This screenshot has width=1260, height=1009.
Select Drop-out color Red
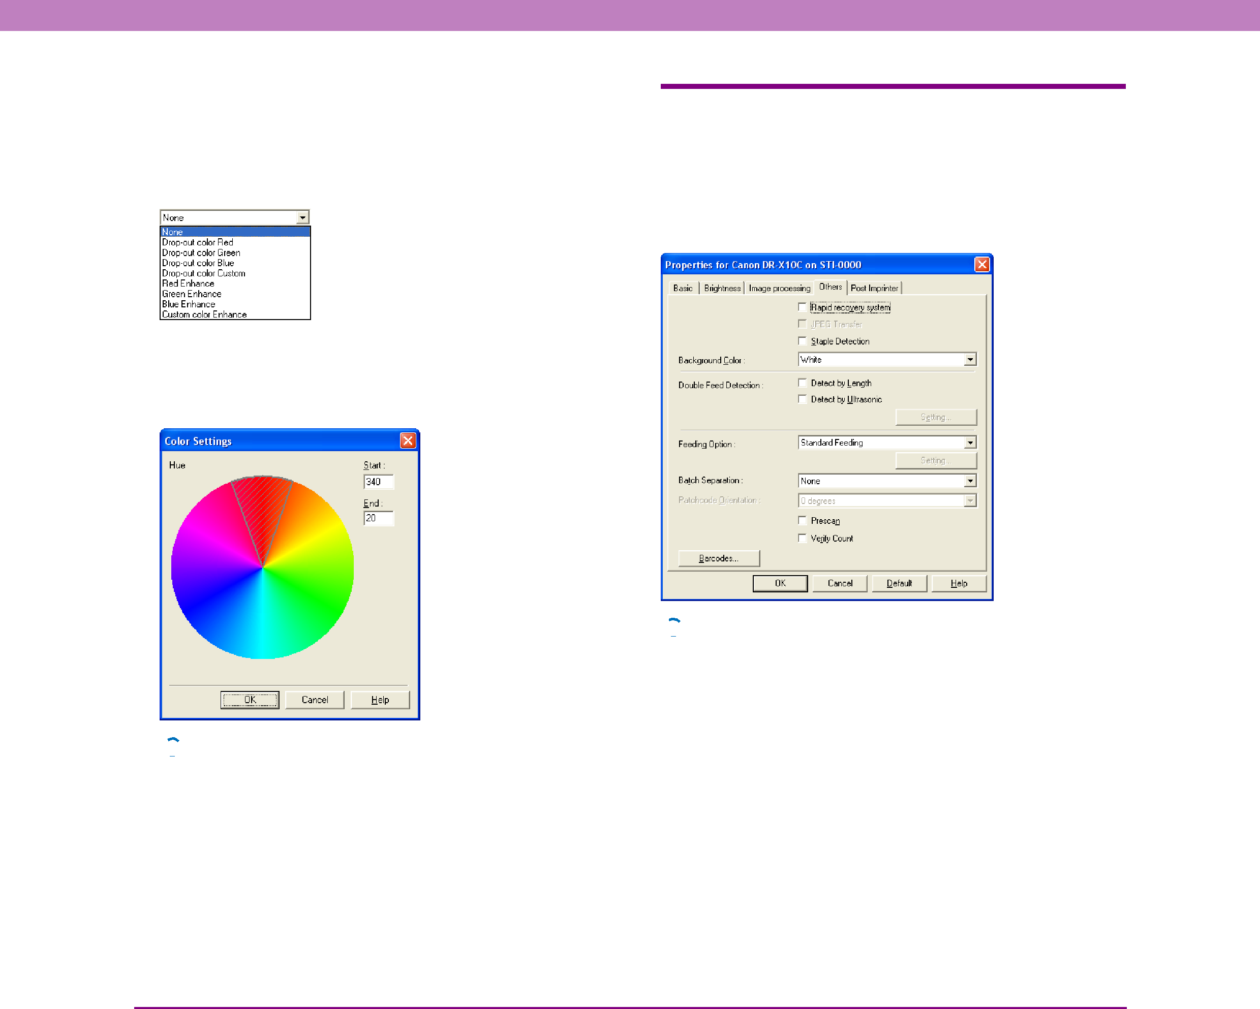(235, 242)
